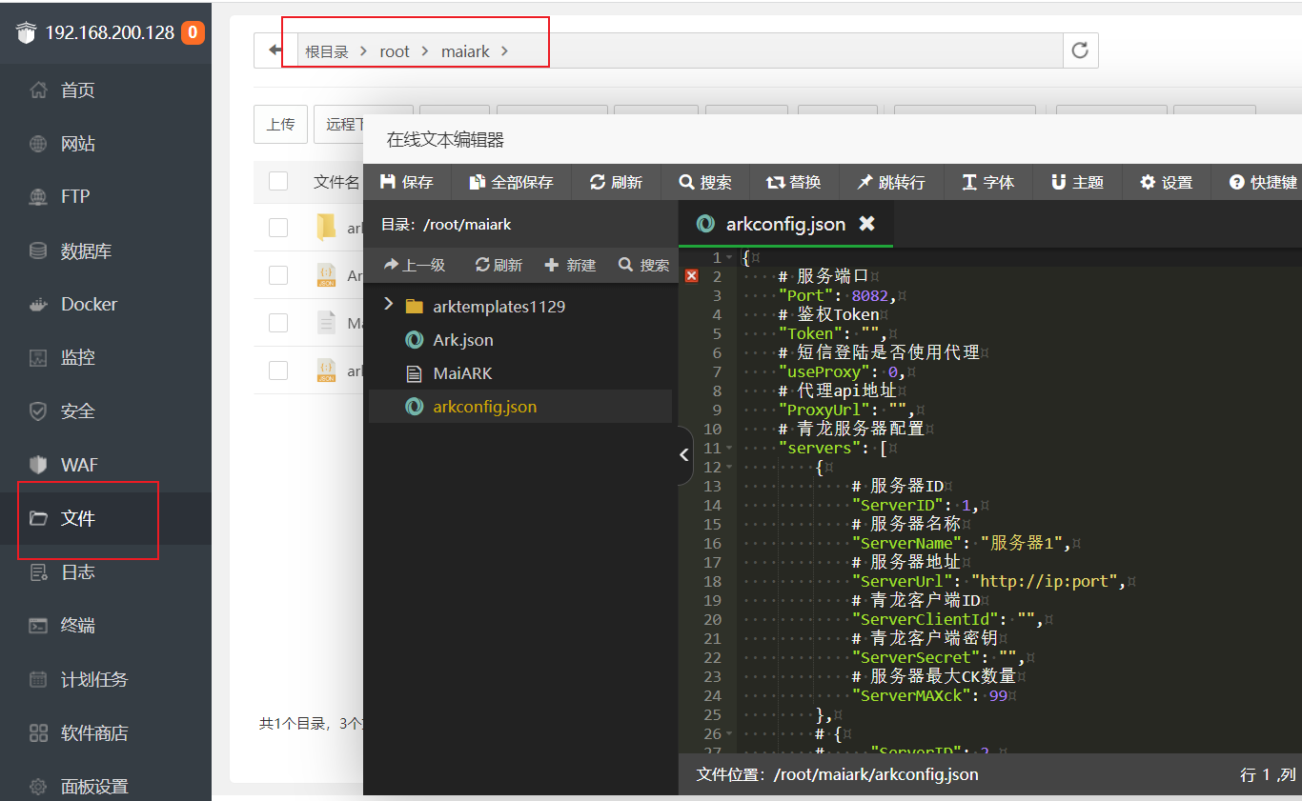Check the box for the third file row
Viewport: 1302px width, 801px height.
click(x=278, y=323)
